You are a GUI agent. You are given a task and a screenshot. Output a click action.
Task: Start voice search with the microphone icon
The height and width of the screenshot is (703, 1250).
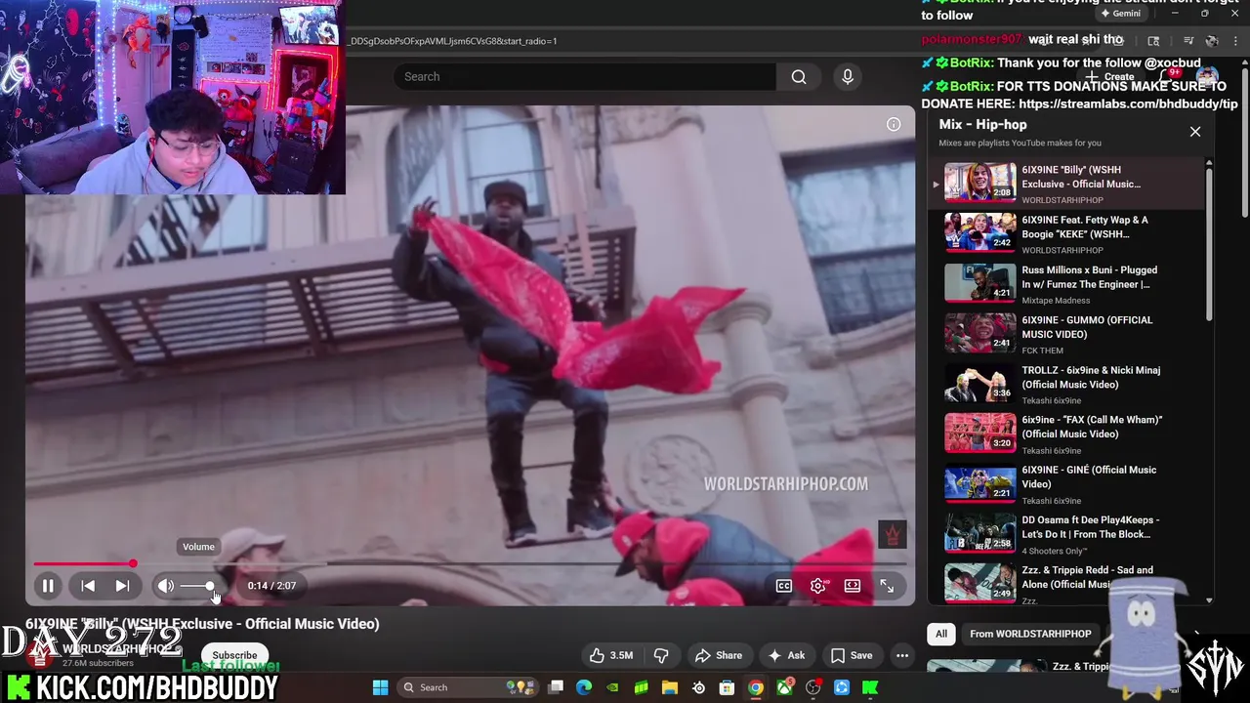tap(848, 77)
